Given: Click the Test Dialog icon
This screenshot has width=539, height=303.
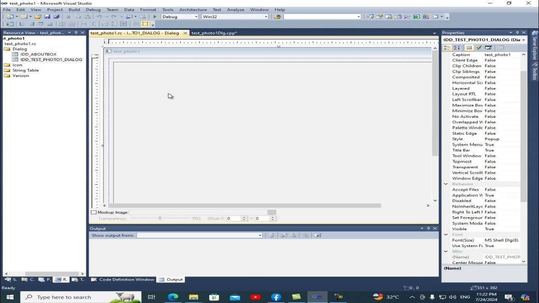Looking at the screenshot, I should pos(10,24).
